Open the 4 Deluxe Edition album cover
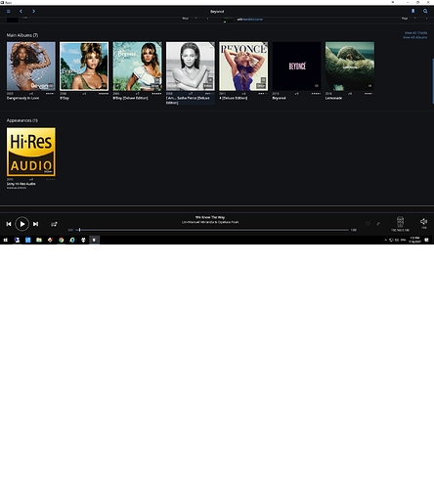 pos(243,67)
